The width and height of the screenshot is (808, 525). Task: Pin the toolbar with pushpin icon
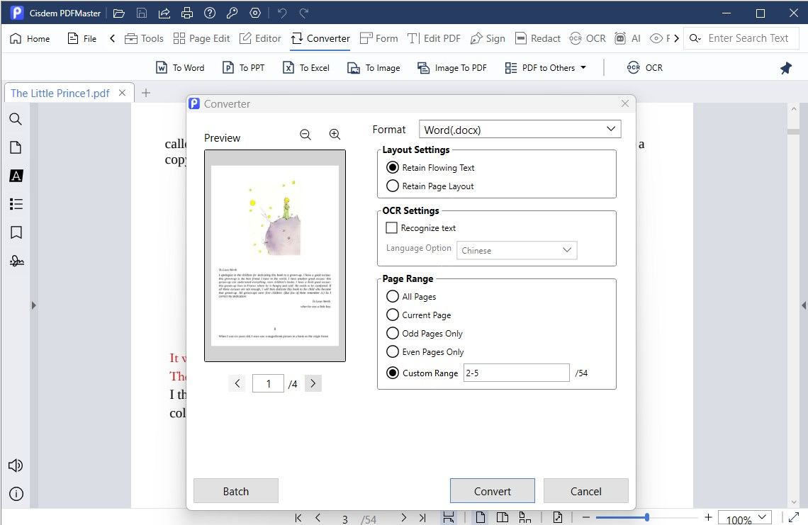click(x=786, y=68)
